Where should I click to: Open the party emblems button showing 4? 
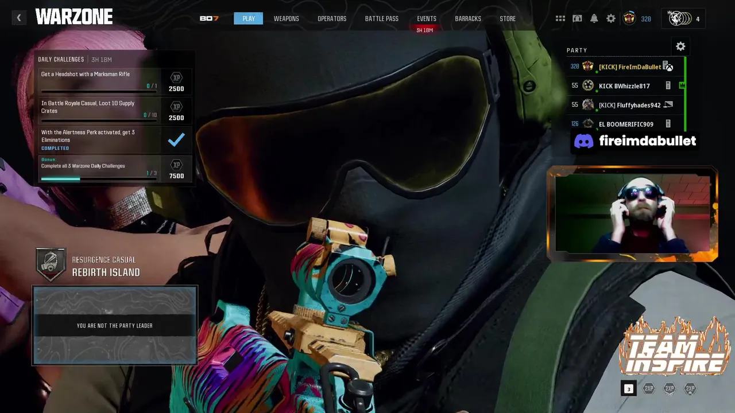(683, 18)
